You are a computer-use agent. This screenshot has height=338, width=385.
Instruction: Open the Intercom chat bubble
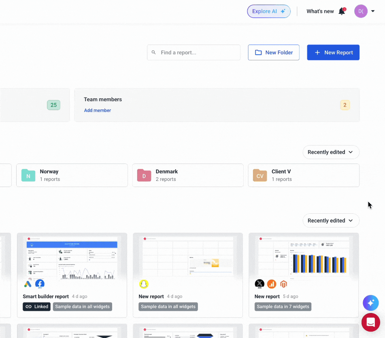pos(370,322)
